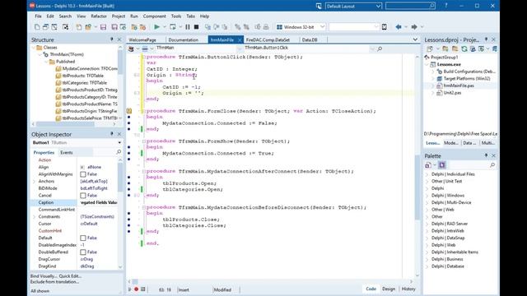Image resolution: width=527 pixels, height=296 pixels.
Task: Open the Refactor menu
Action: pos(99,16)
